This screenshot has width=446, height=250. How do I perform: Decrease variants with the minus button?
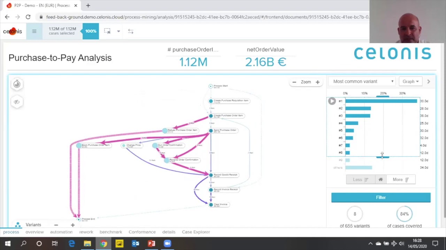click(x=56, y=225)
